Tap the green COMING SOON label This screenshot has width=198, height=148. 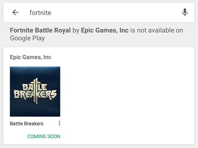click(x=44, y=137)
